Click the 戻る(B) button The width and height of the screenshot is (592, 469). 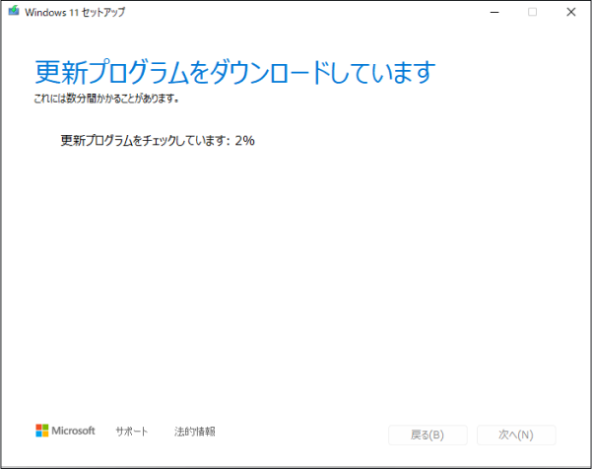[428, 435]
